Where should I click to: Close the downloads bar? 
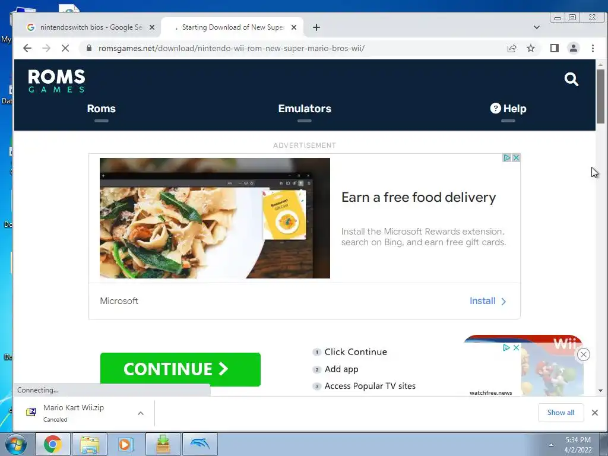point(595,413)
